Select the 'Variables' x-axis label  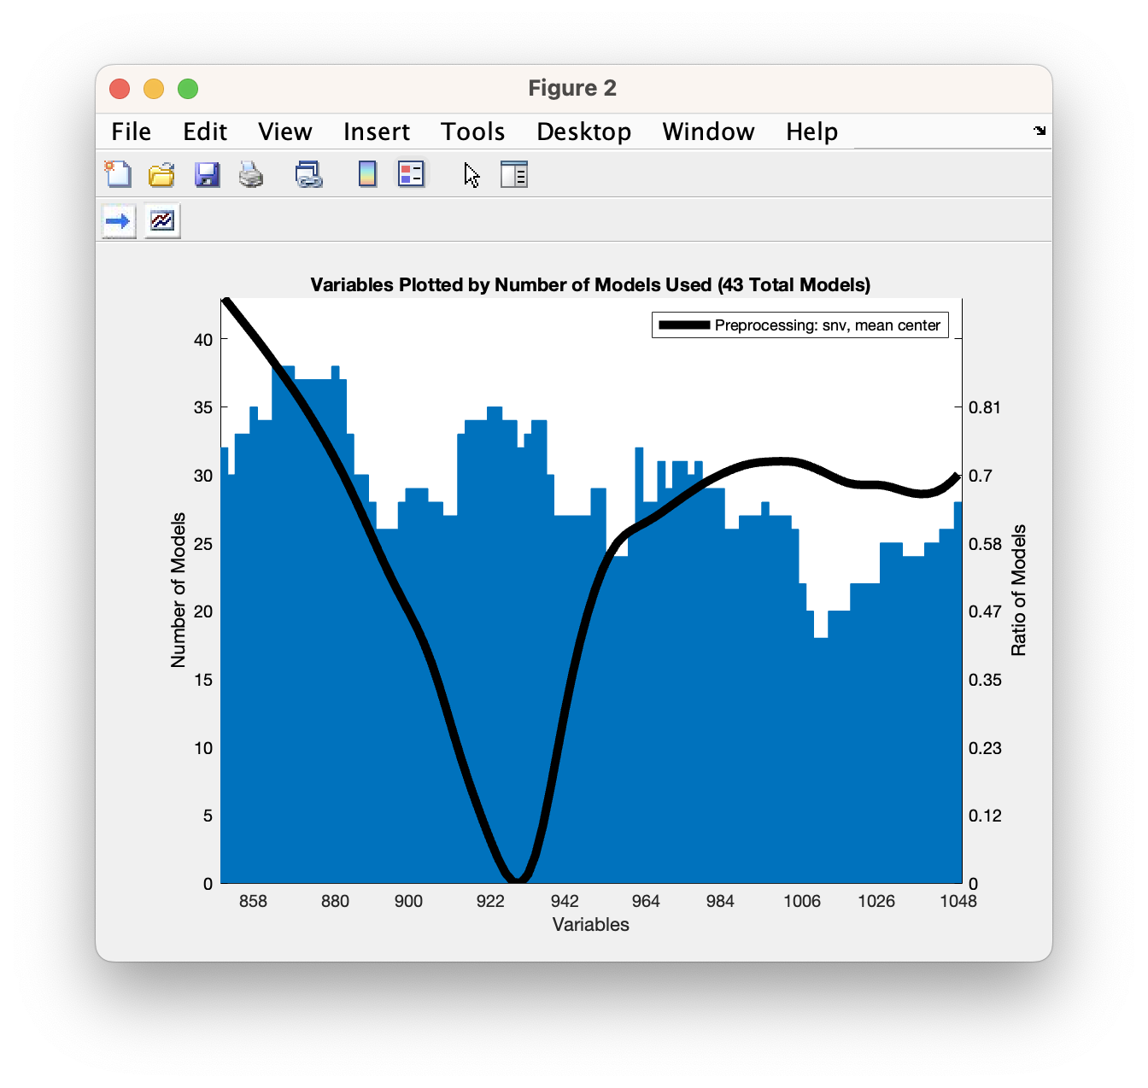(591, 925)
